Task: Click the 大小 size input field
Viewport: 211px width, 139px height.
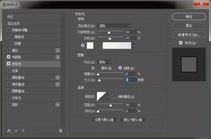Action: (131, 80)
